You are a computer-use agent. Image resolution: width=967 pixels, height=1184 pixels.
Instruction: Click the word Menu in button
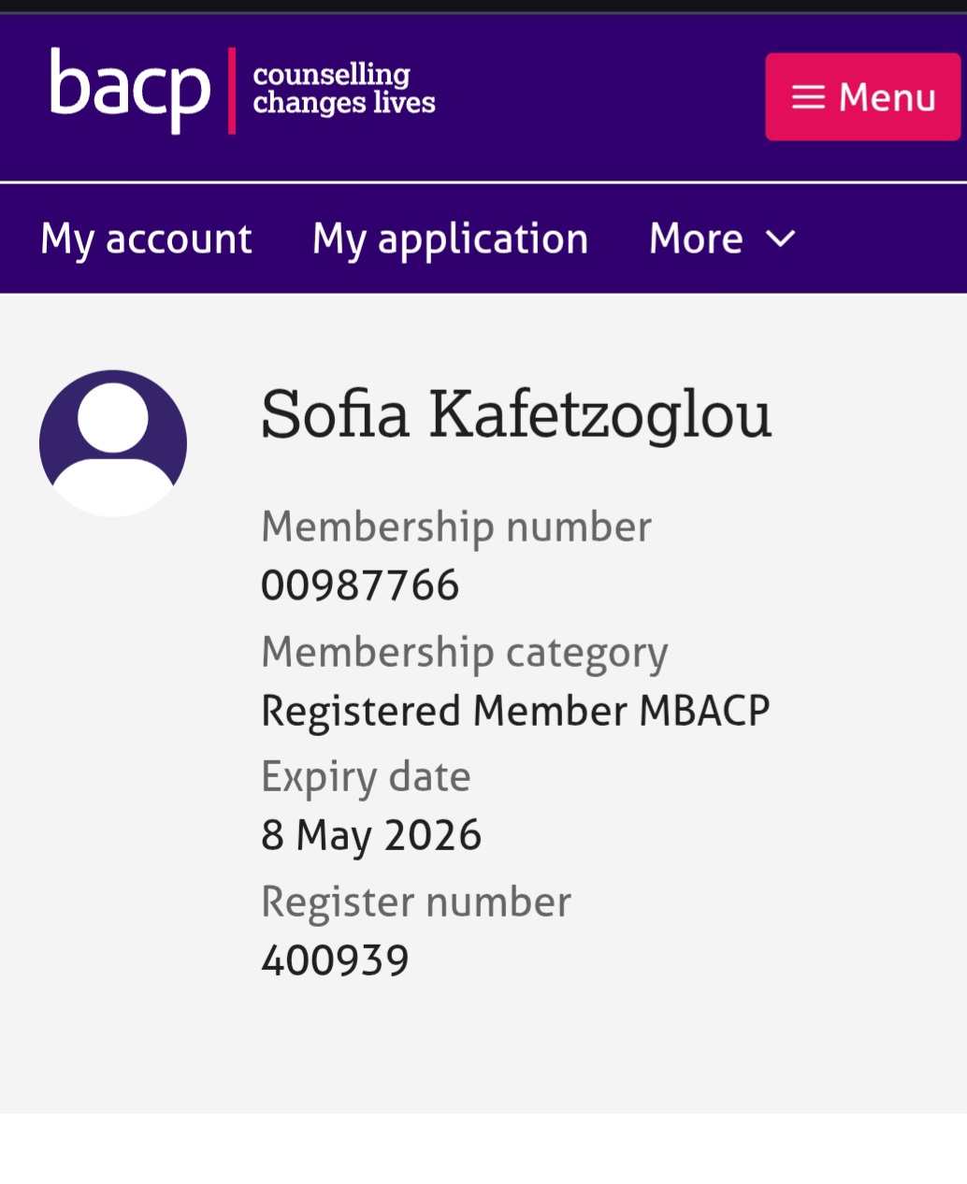coord(887,97)
